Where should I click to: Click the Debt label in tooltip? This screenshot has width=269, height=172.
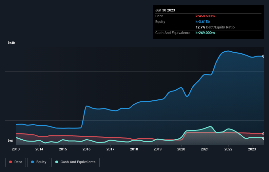coord(159,16)
